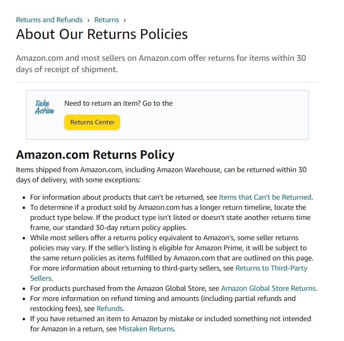Open the Refunds link
Viewport: 344px width, 341px height.
[110, 309]
